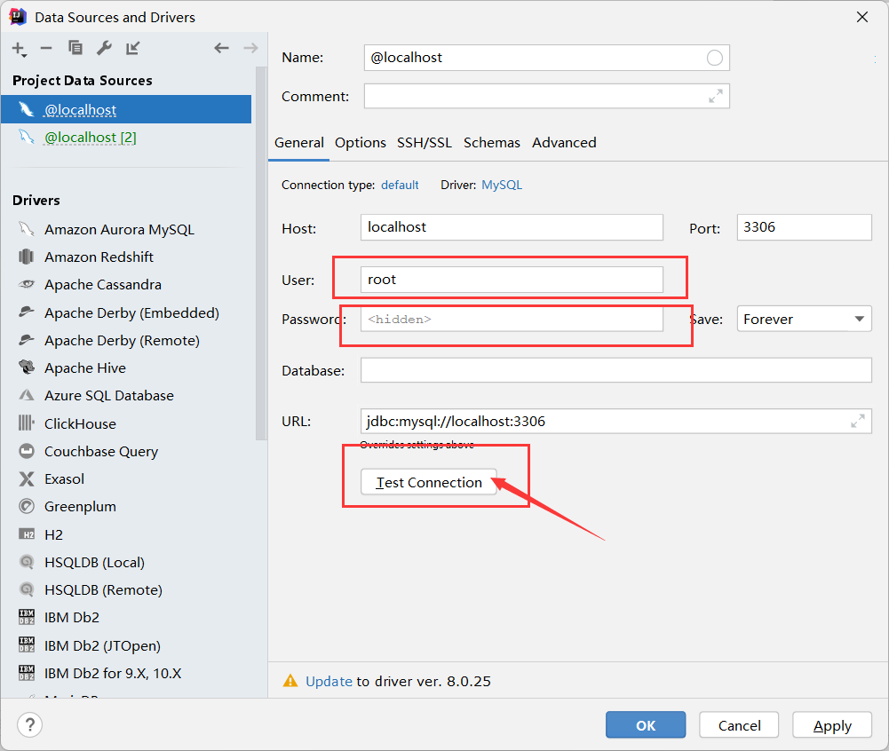Screen dimensions: 889x751
Task: Click the left panel vertical scrollbar
Action: (261, 253)
